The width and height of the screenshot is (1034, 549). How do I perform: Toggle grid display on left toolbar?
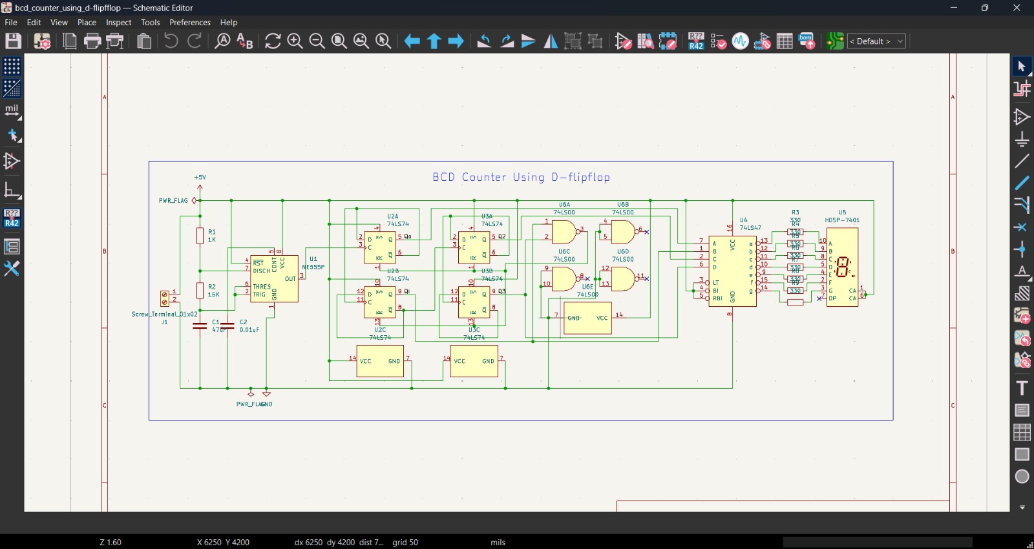pos(12,67)
